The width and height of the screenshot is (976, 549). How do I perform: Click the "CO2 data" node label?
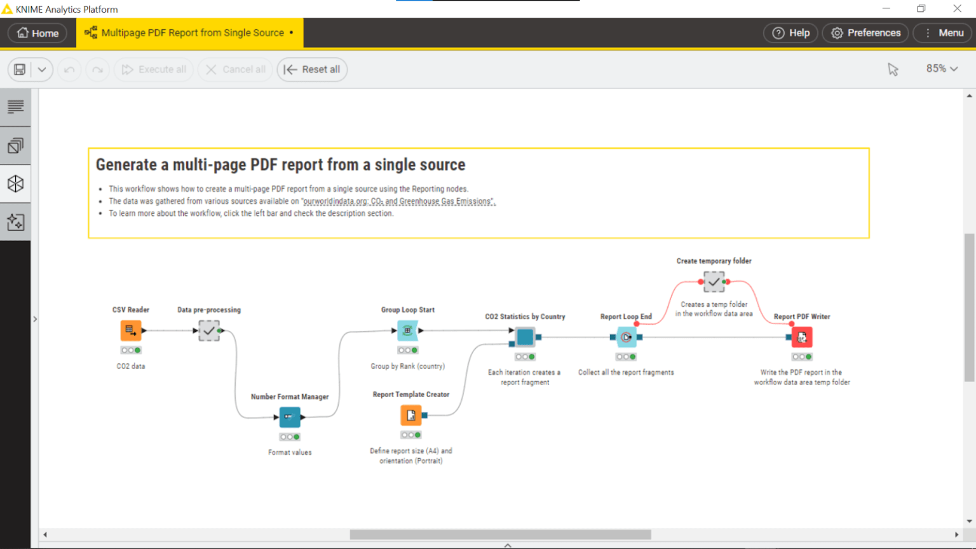131,367
